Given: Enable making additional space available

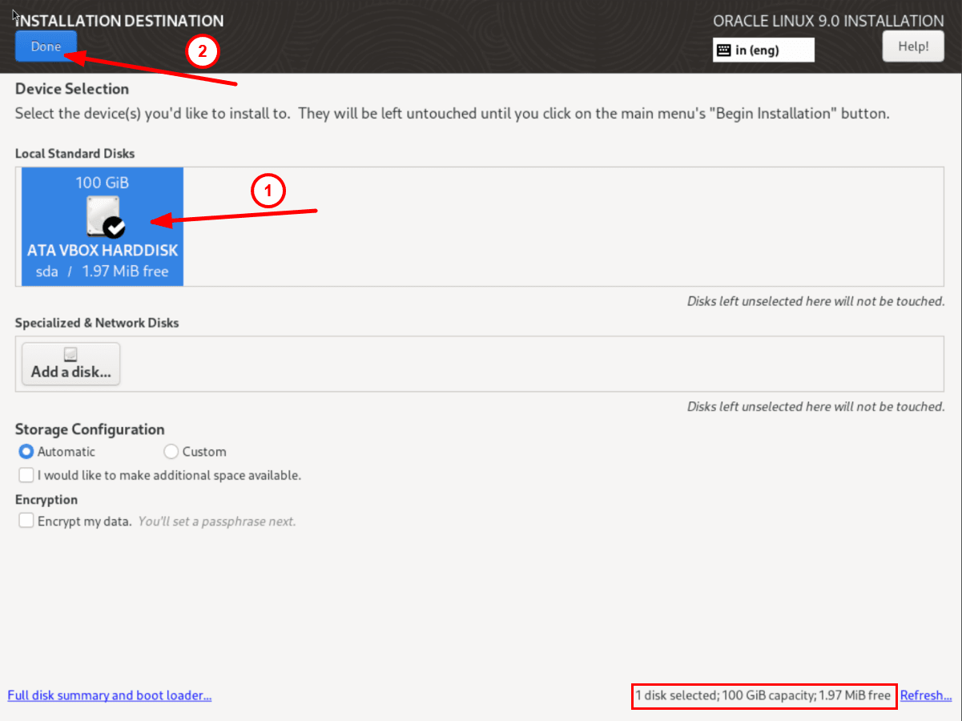Looking at the screenshot, I should click(26, 475).
